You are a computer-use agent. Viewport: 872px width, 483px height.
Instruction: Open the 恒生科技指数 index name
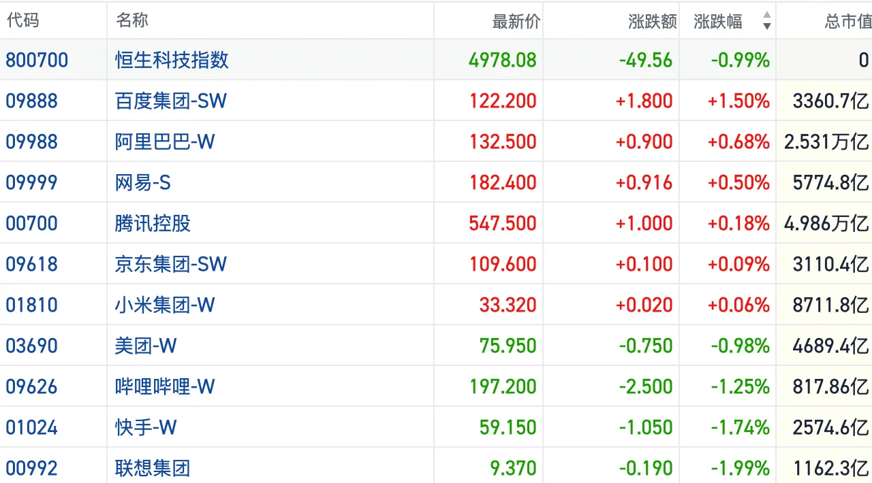[172, 60]
